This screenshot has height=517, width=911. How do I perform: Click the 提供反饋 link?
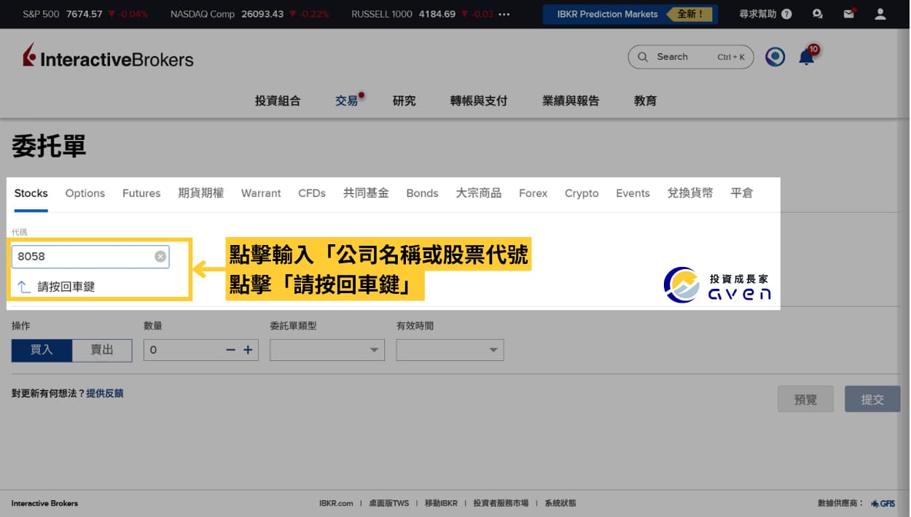click(105, 394)
